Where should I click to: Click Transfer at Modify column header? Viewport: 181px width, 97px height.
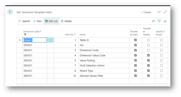147,32
